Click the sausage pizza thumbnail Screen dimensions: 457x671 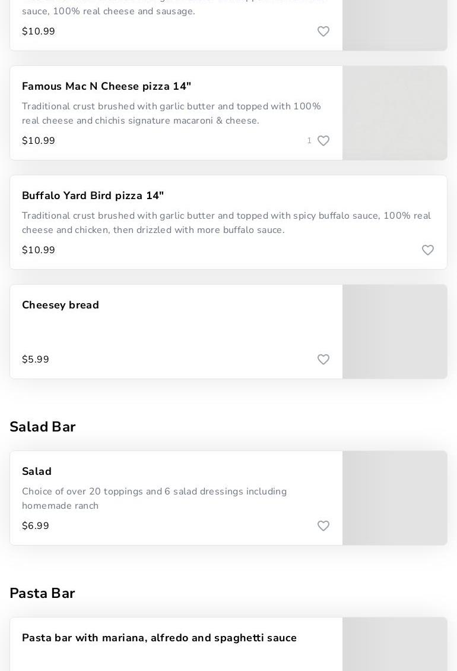[x=395, y=25]
